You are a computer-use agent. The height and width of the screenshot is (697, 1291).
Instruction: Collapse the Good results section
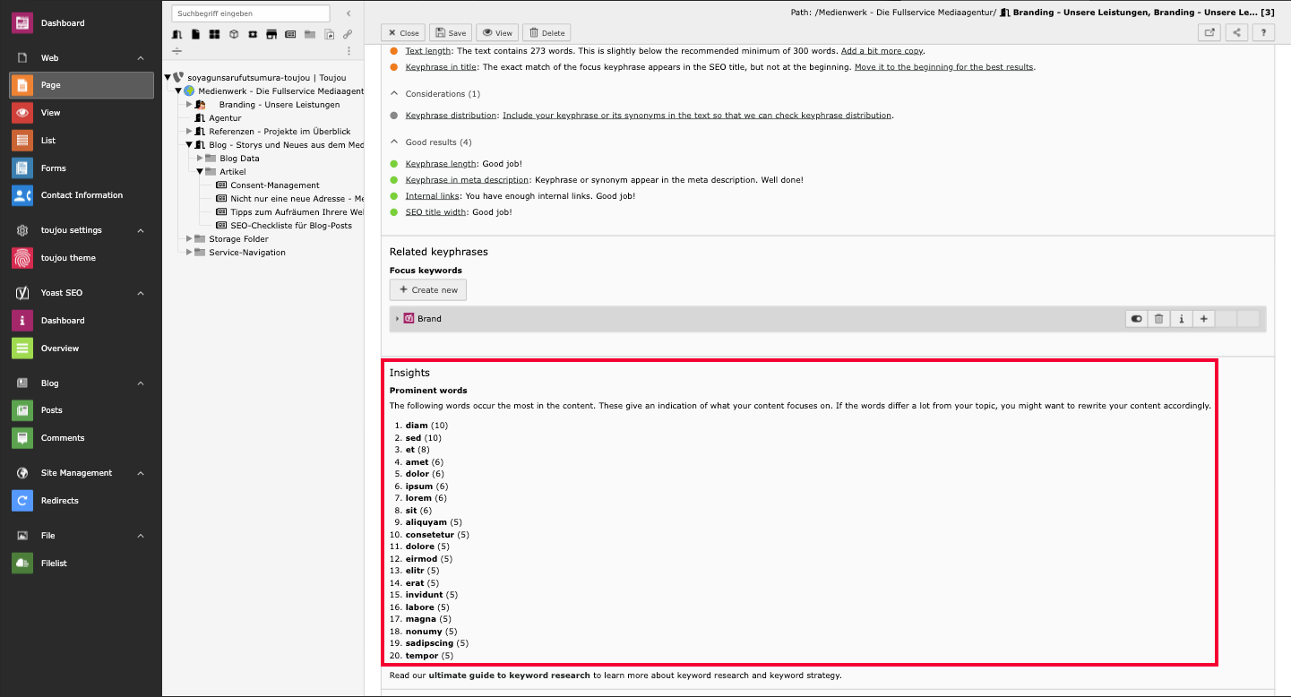click(394, 142)
